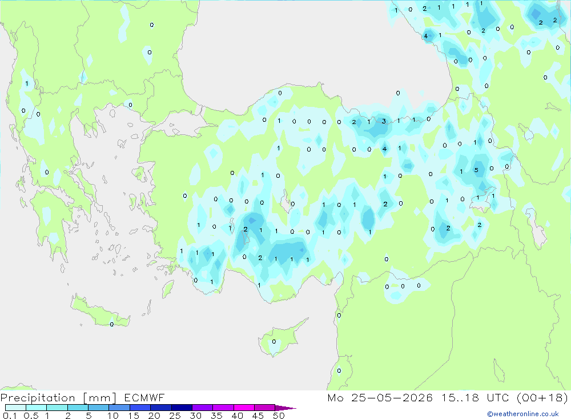Click the '3' precipitation value on Black Sea coast
The height and width of the screenshot is (419, 571).
click(x=384, y=121)
